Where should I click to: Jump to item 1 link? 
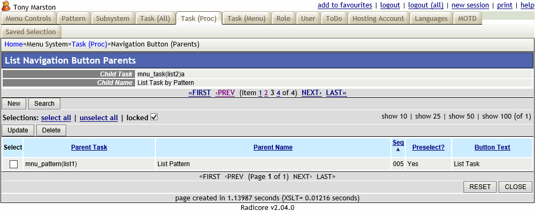(x=261, y=93)
